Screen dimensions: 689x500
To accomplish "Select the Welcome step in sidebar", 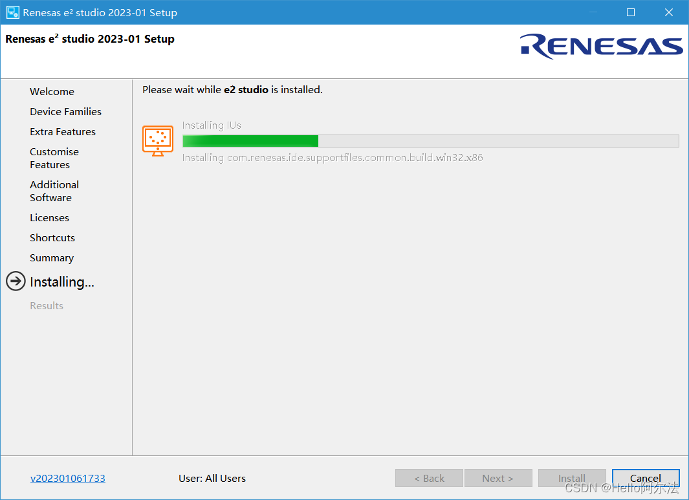I will pos(52,91).
